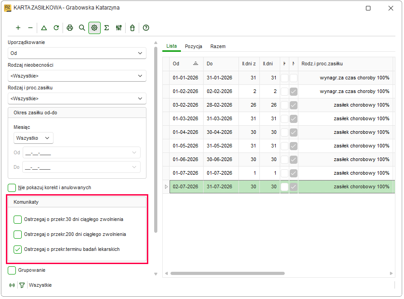The width and height of the screenshot is (404, 299).
Task: Open the Miesiąc dropdown set to Wszystko
Action: [34, 138]
